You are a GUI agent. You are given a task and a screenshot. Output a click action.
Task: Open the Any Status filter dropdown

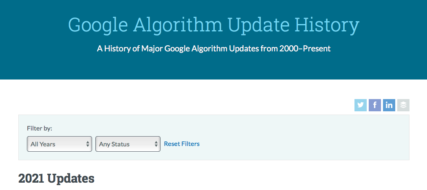(128, 144)
